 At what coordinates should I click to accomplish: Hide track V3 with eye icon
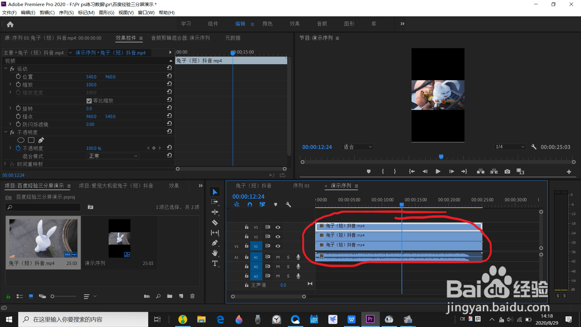click(278, 227)
